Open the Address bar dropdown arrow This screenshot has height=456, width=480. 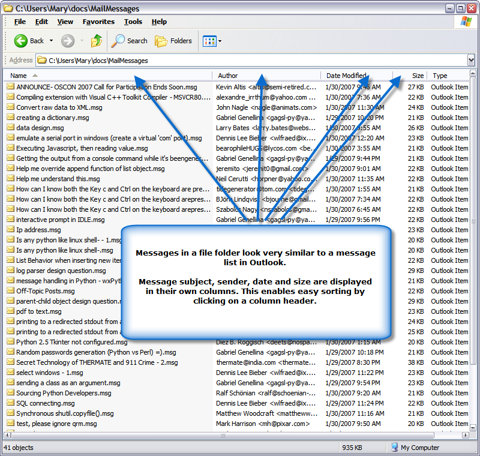471,60
